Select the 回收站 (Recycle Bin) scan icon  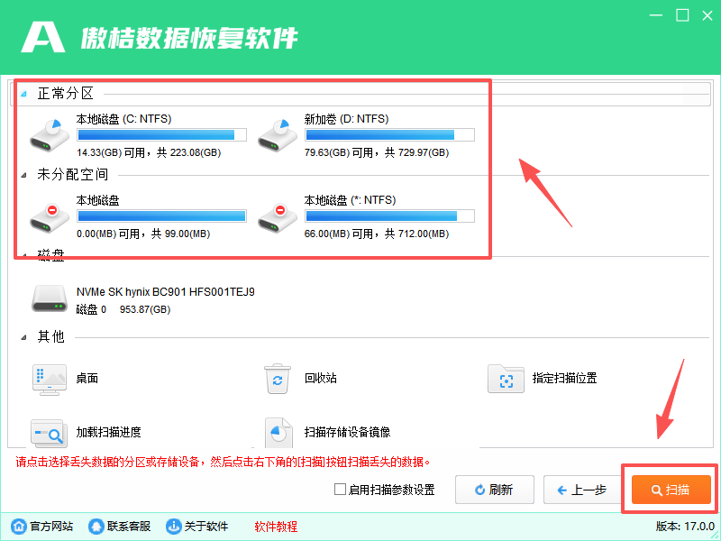pyautogui.click(x=278, y=379)
